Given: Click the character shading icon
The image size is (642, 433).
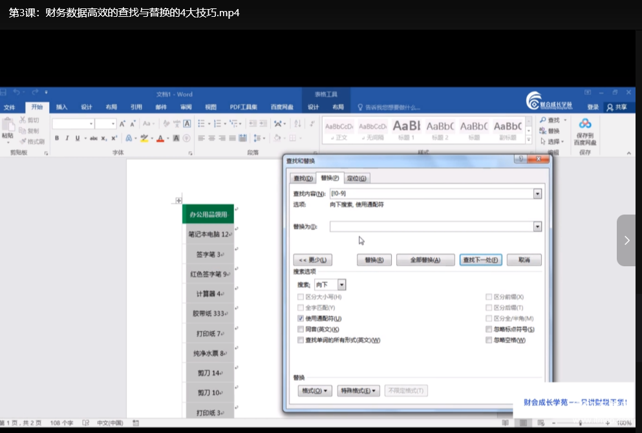Looking at the screenshot, I should 176,138.
